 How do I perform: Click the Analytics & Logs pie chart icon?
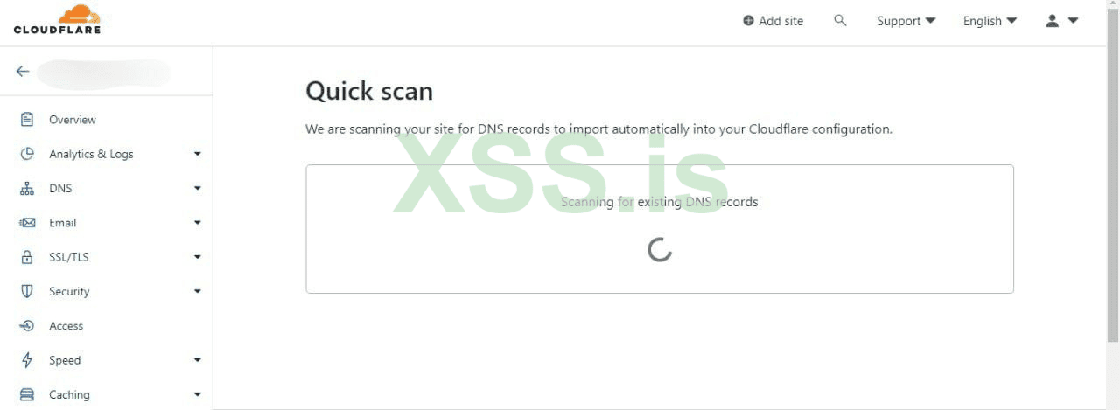(x=27, y=154)
